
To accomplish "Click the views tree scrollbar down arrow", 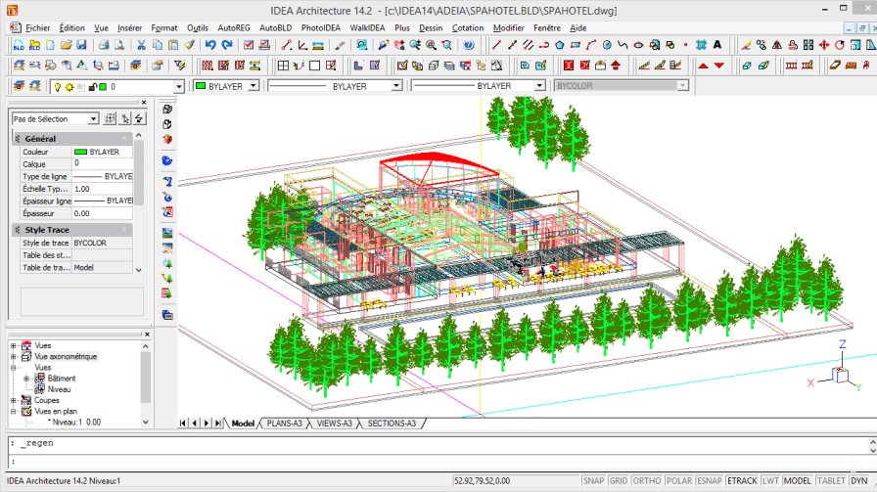I will [146, 423].
